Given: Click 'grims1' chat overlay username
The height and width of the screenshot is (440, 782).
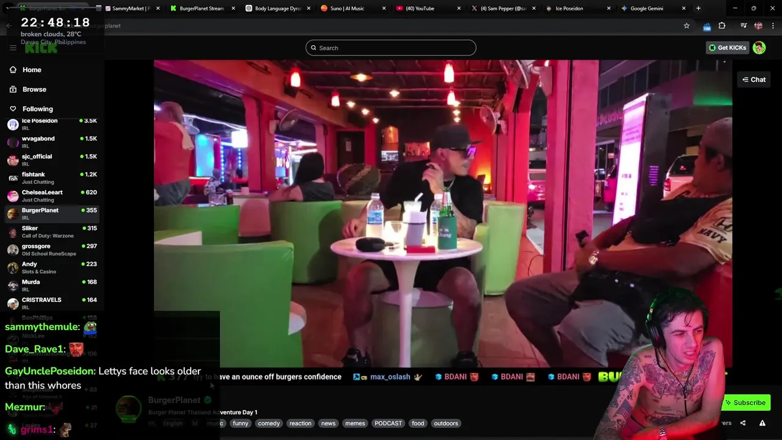Looking at the screenshot, I should (x=37, y=430).
